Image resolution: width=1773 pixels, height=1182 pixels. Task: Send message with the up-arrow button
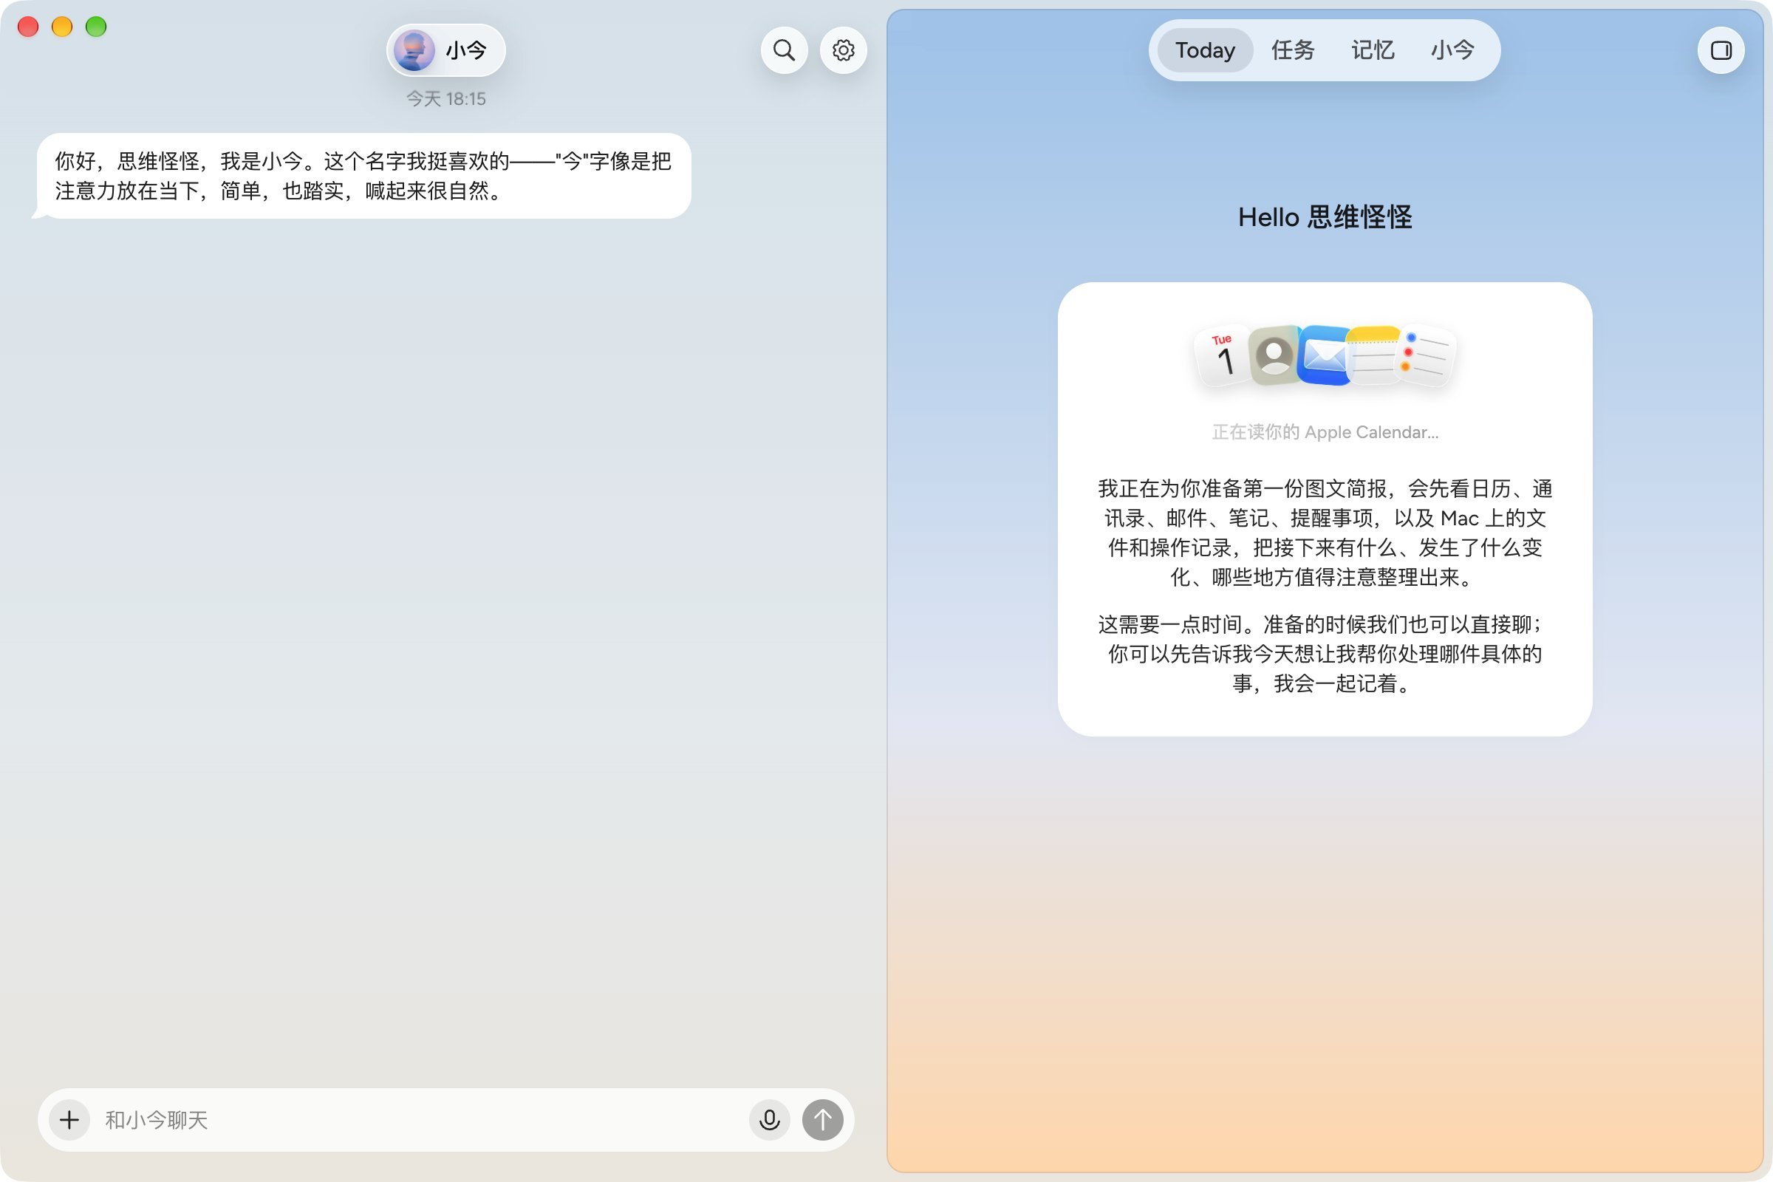(x=822, y=1119)
